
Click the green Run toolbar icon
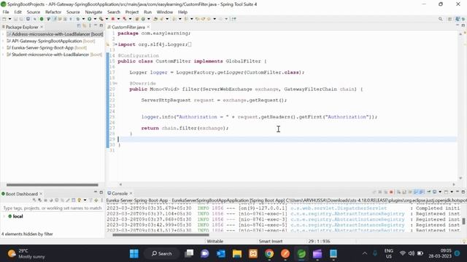point(89,19)
